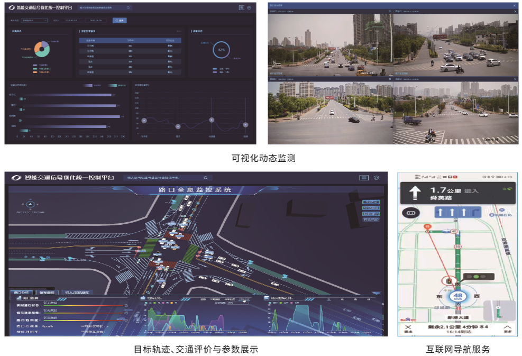This screenshot has height=356, width=522.
Task: Open the list menu icon in top-left dashboard header
Action: tap(242, 8)
